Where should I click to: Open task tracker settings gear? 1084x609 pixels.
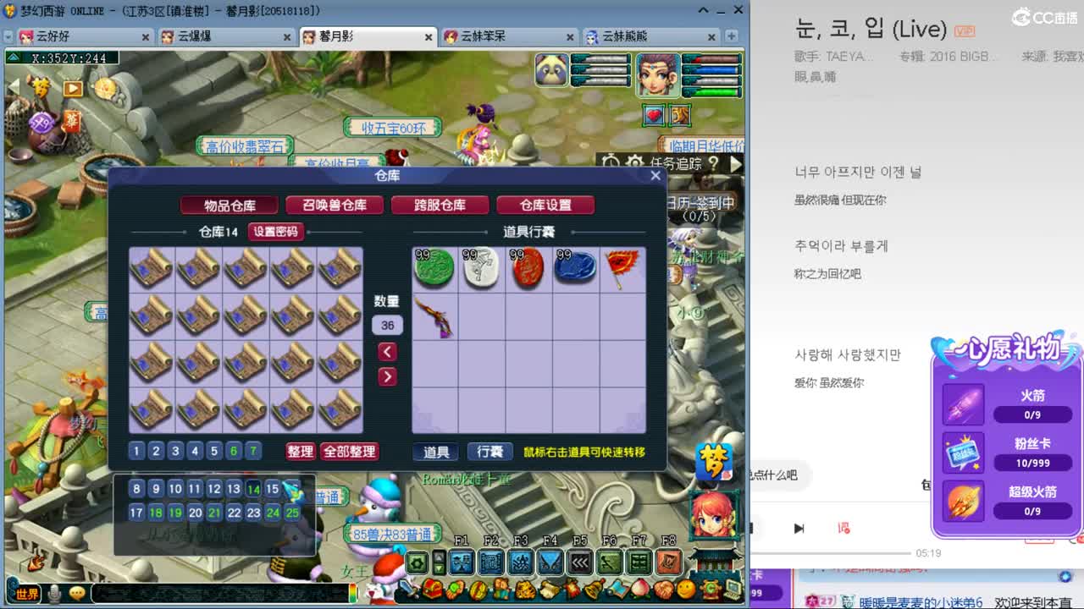[x=635, y=162]
